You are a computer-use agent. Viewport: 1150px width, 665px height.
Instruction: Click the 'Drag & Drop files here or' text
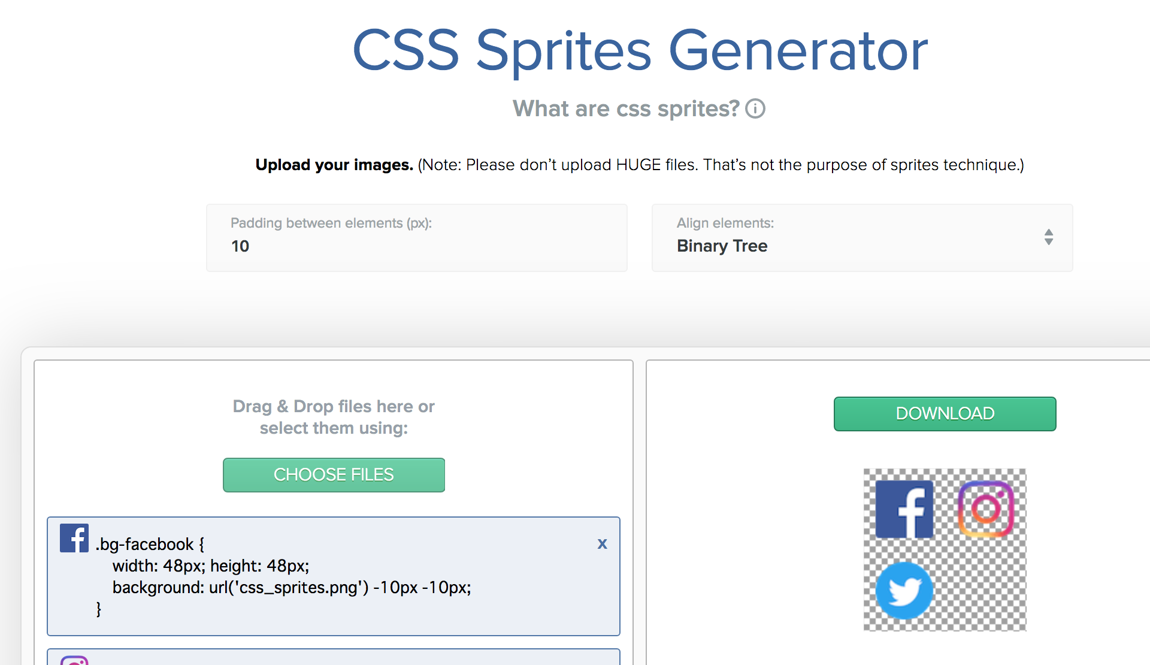334,406
